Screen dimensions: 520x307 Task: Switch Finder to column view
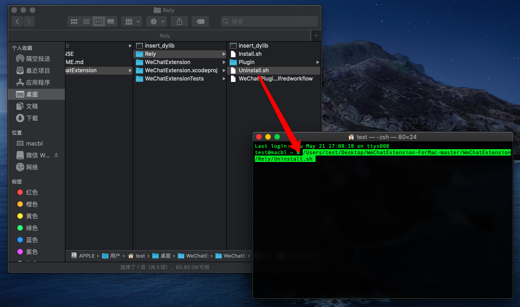(98, 22)
